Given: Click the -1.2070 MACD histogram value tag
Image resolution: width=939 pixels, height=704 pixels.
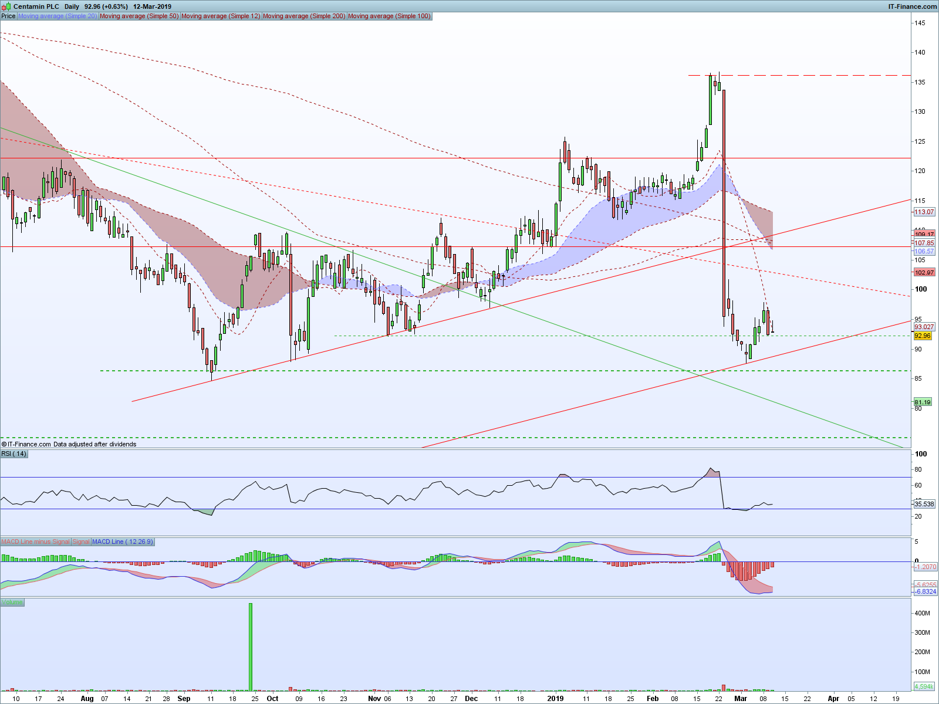Looking at the screenshot, I should pos(926,567).
